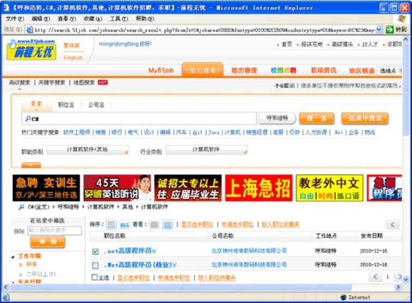The height and width of the screenshot is (303, 412).
Task: Open the 北京神州传奇数码科技有限公司 company link
Action: coord(249,251)
